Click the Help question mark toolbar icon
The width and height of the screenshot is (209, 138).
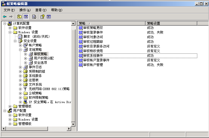click(x=43, y=17)
